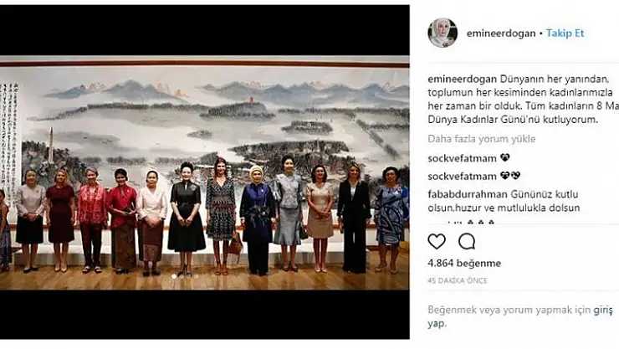This screenshot has height=349, width=619.
Task: Expand comments with Daha fazla yorum yükle
Action: point(482,139)
